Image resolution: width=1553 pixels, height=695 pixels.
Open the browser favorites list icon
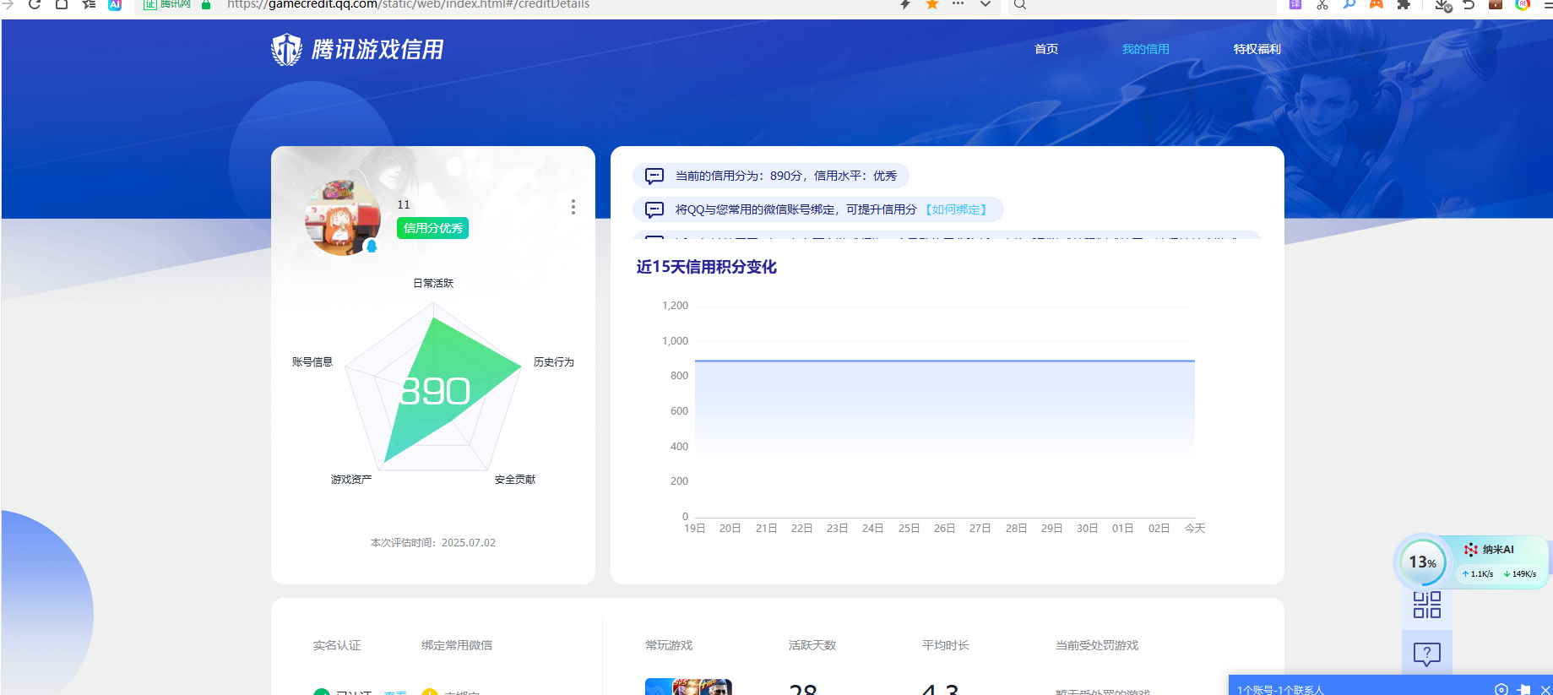(x=89, y=4)
